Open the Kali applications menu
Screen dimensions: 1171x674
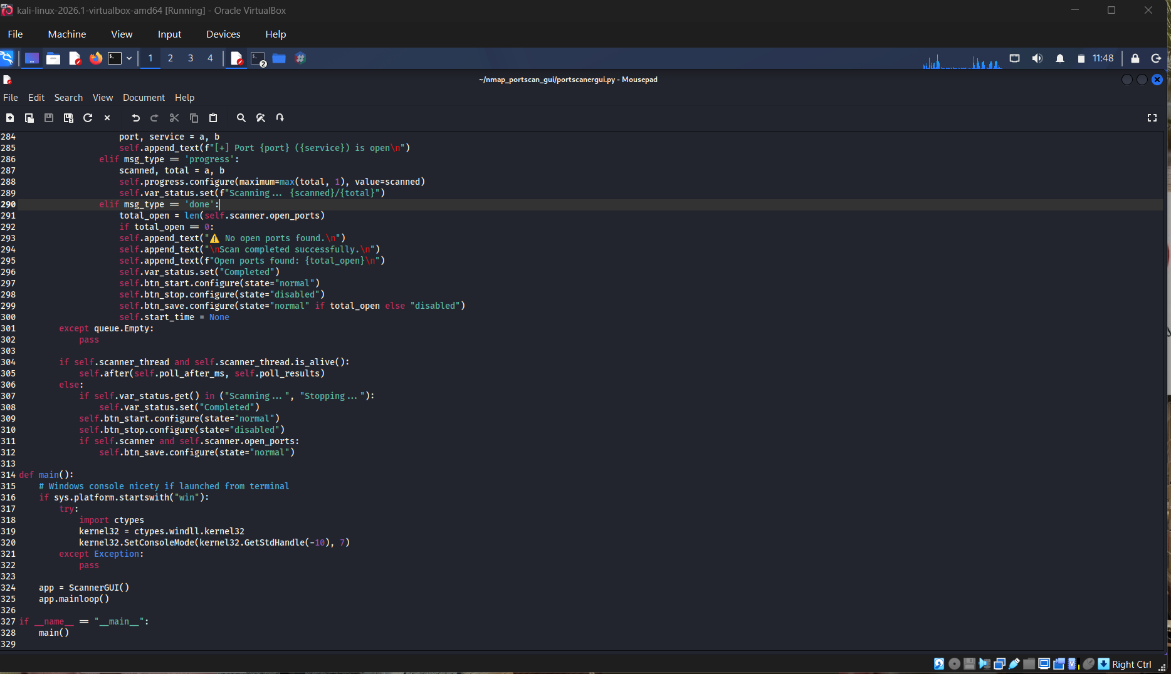pos(7,58)
